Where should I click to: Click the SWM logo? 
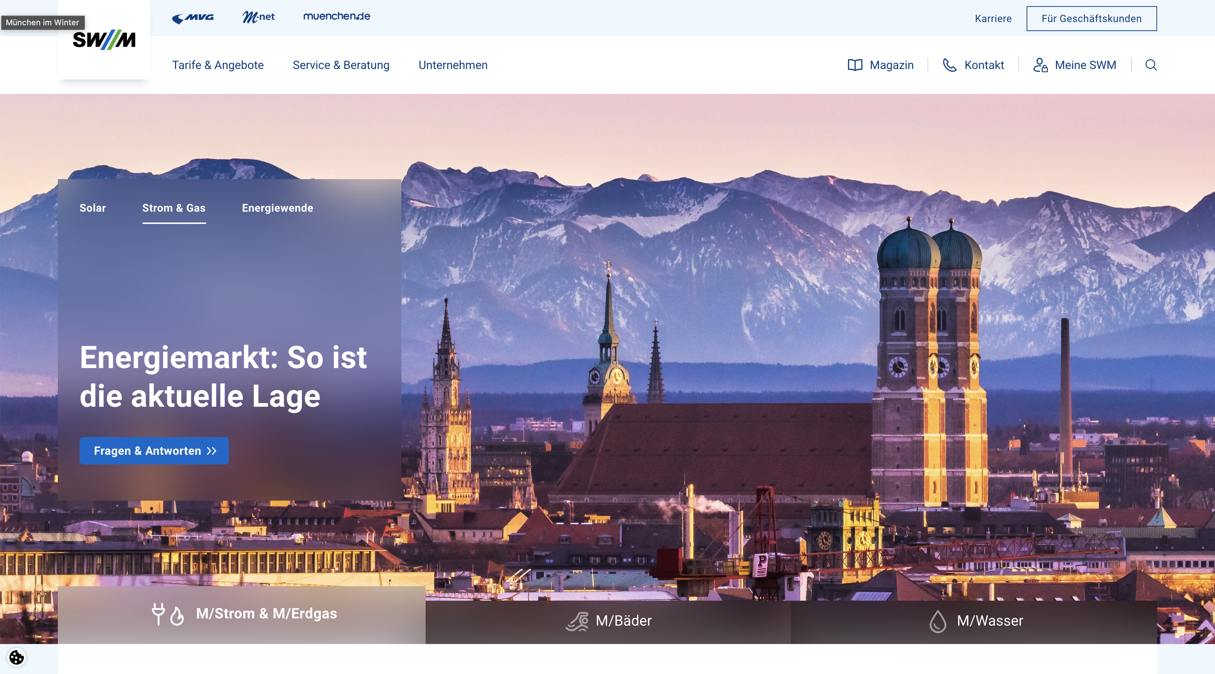point(104,40)
